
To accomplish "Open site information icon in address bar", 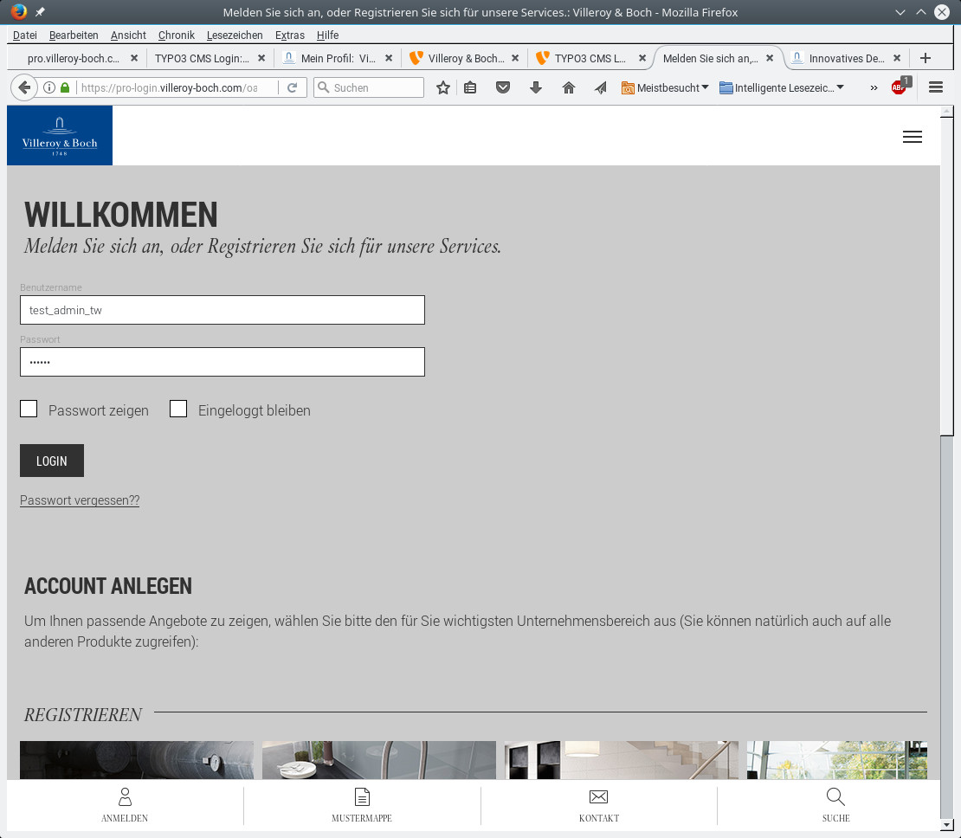I will click(49, 87).
